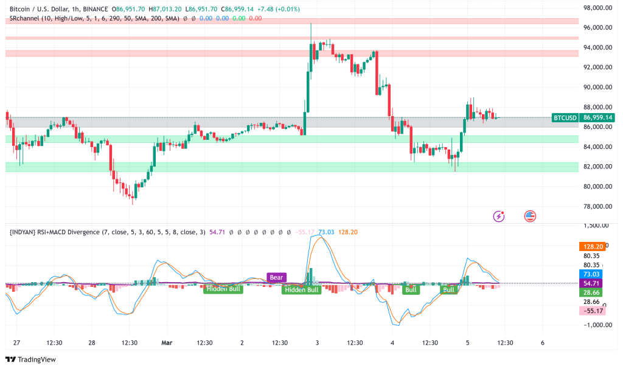
Task: Click the high value H87,013.20
Action: [165, 9]
